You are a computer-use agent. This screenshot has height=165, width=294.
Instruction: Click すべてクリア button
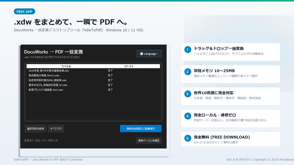[x=56, y=129]
